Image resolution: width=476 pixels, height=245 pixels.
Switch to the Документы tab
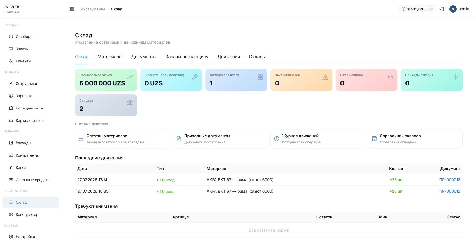pyautogui.click(x=144, y=57)
